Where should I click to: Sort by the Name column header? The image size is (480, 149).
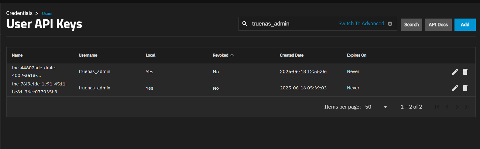(x=17, y=55)
